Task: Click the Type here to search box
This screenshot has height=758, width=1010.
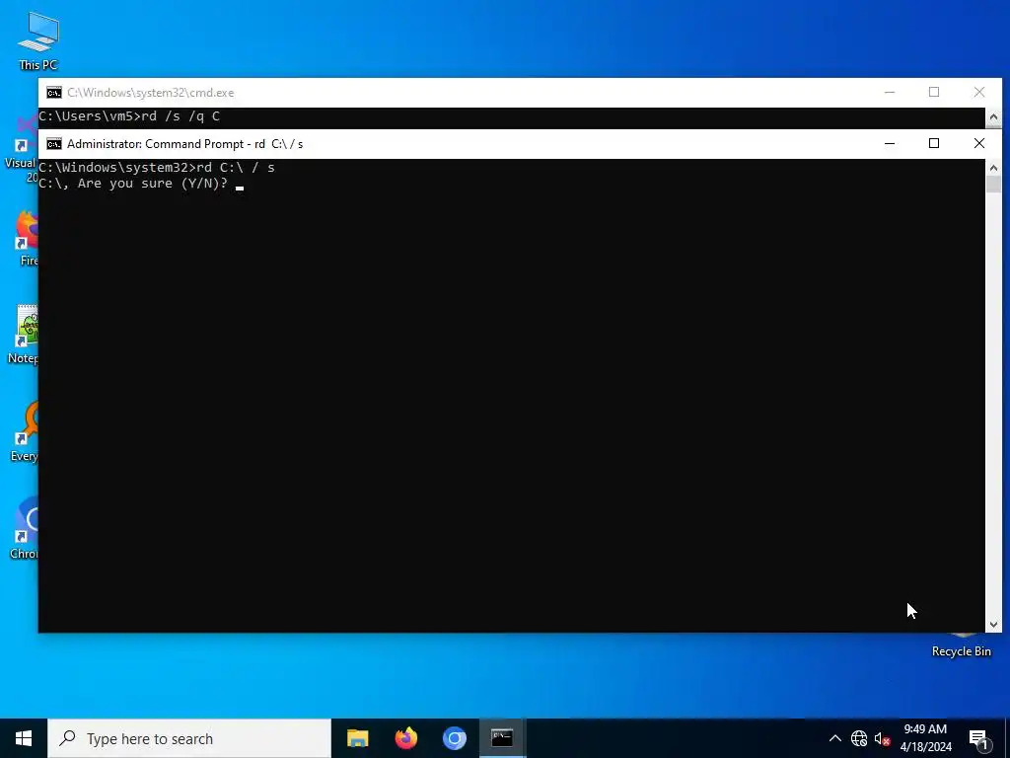Action: [189, 738]
